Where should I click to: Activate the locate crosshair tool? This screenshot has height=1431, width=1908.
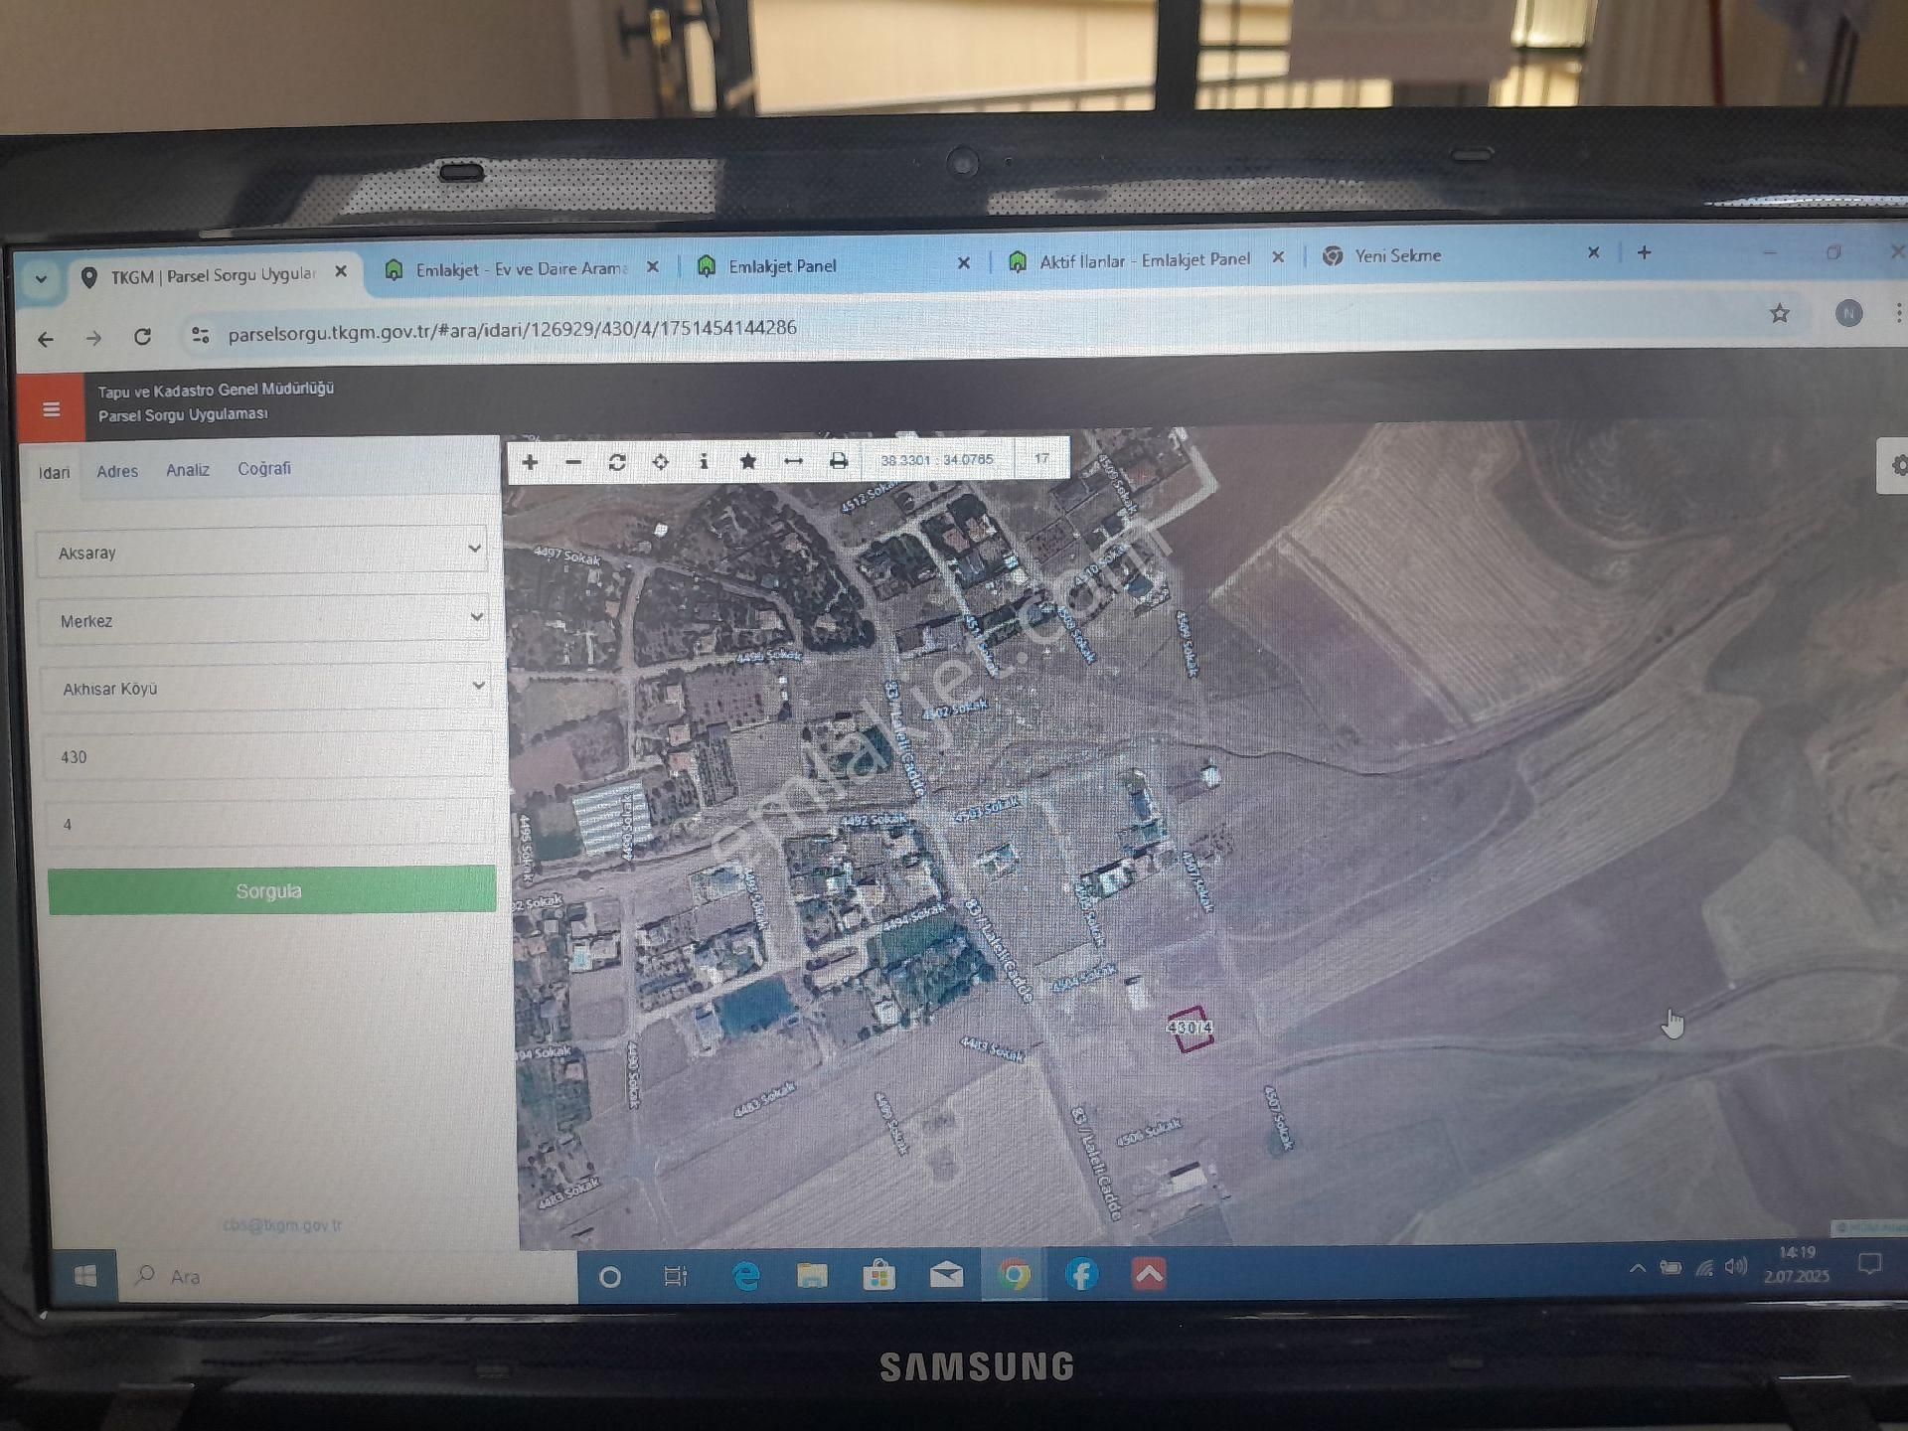(659, 460)
